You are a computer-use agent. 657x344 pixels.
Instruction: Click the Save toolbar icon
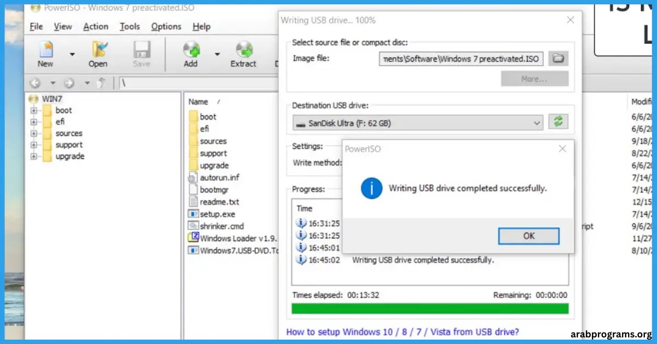(141, 54)
